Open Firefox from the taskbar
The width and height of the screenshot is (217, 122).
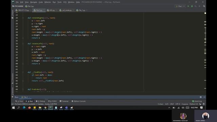coord(29,108)
